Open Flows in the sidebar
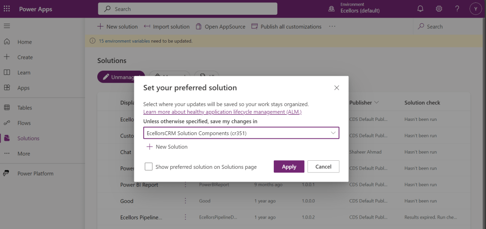Screen dimensions: 486x229 tap(24, 123)
